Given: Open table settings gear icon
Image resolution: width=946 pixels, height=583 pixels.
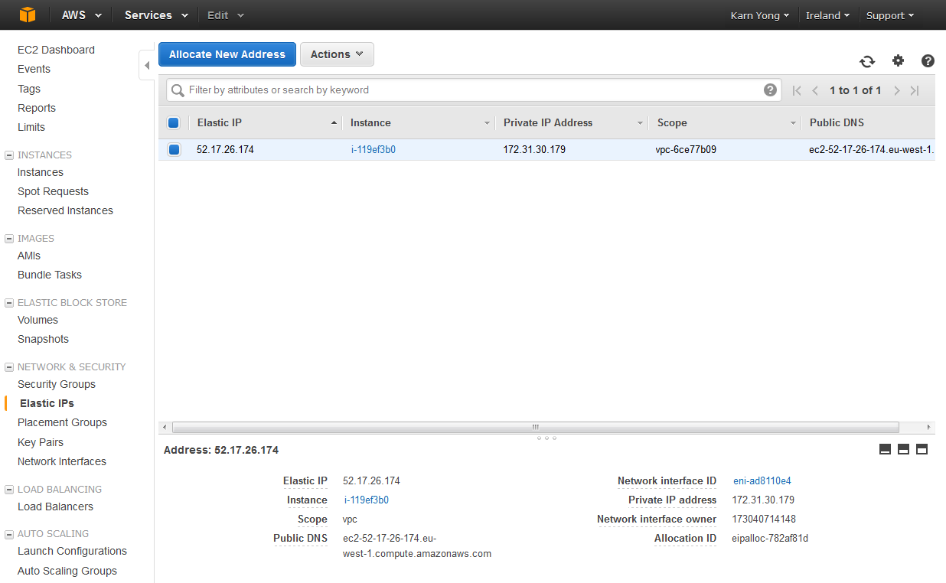Looking at the screenshot, I should tap(898, 61).
